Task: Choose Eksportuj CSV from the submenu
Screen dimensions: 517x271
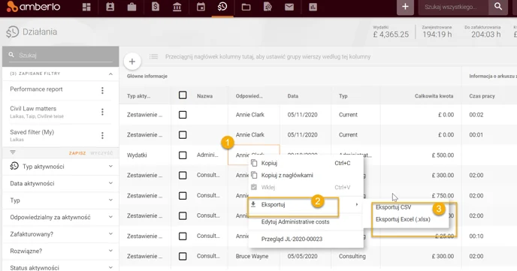Action: [x=393, y=207]
